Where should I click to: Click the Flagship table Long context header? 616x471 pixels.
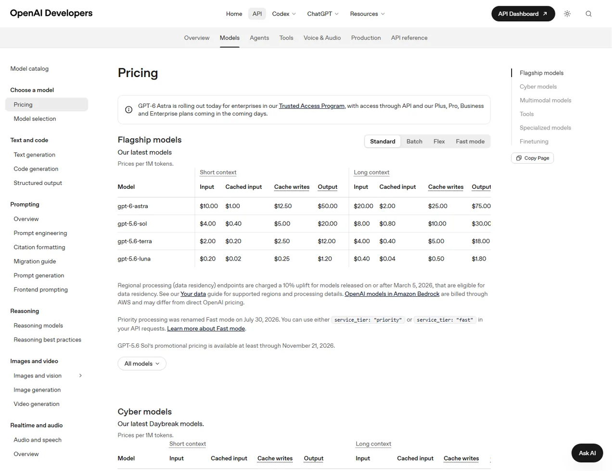click(x=372, y=172)
